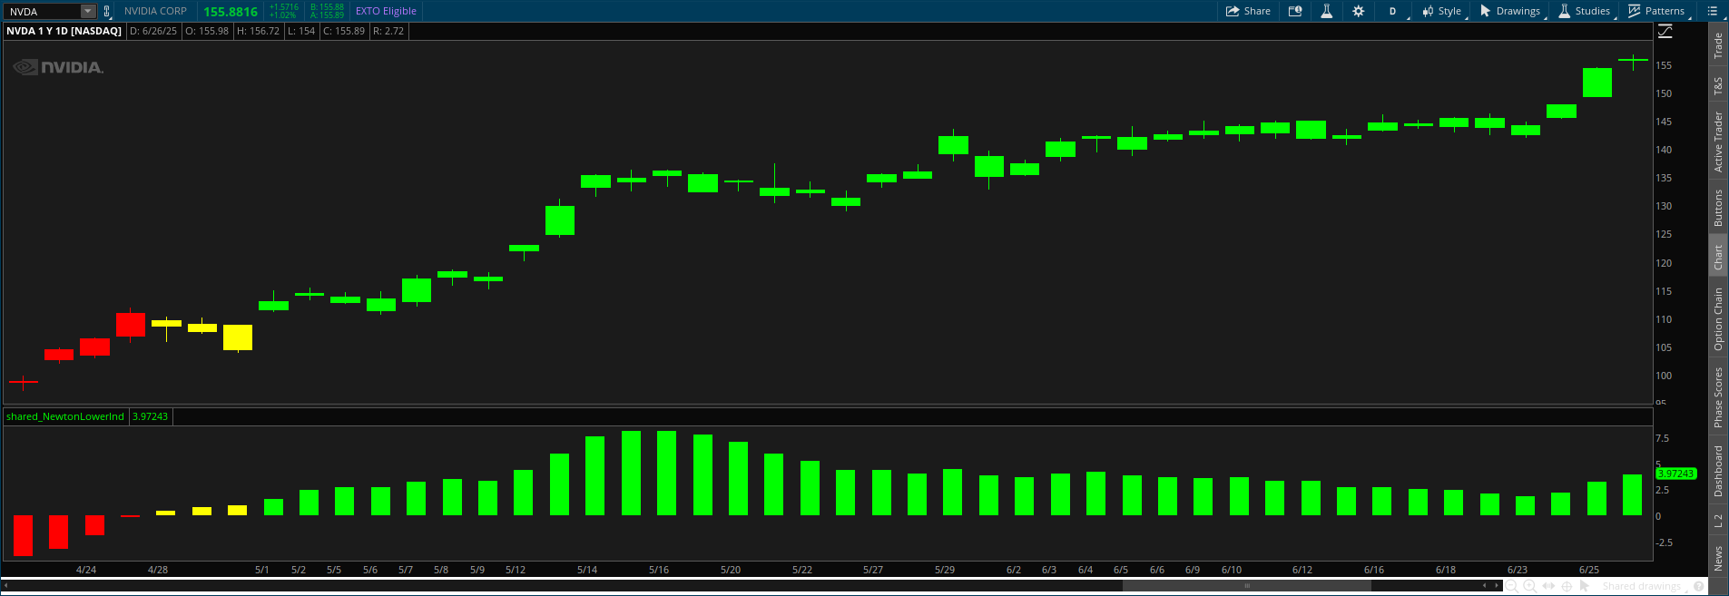Click the EXTO Eligible label
This screenshot has height=596, width=1729.
point(386,11)
